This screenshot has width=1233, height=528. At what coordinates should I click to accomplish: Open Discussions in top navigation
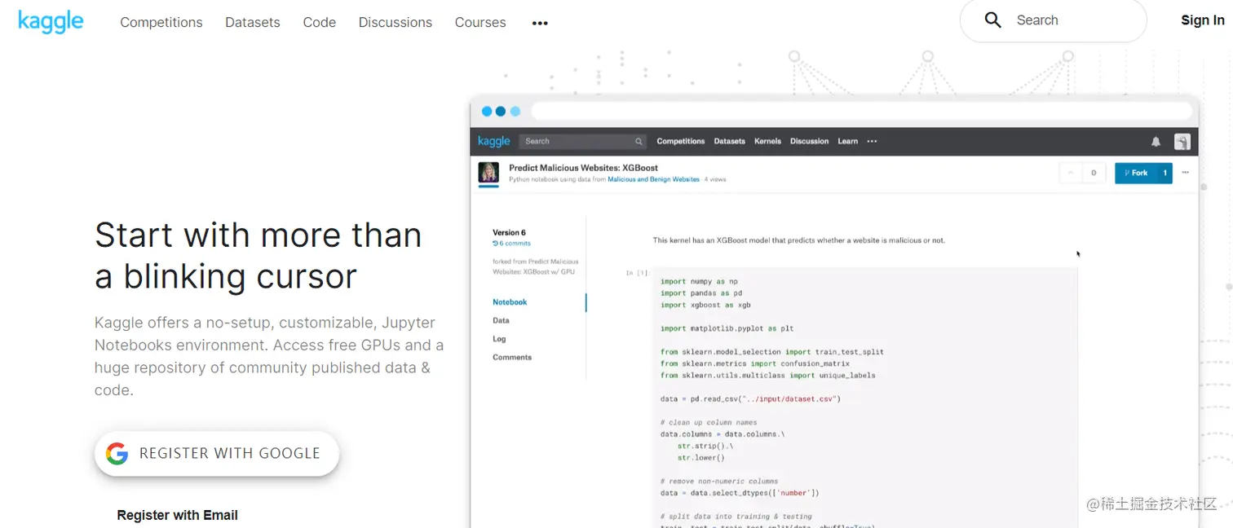[x=396, y=23]
